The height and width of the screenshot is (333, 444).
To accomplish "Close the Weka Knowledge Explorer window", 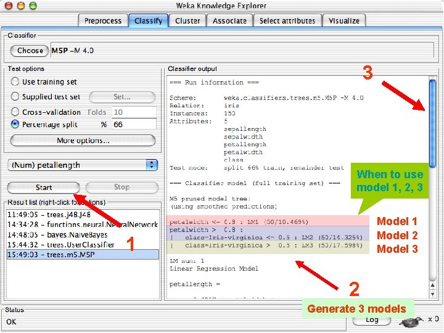I will pos(9,6).
